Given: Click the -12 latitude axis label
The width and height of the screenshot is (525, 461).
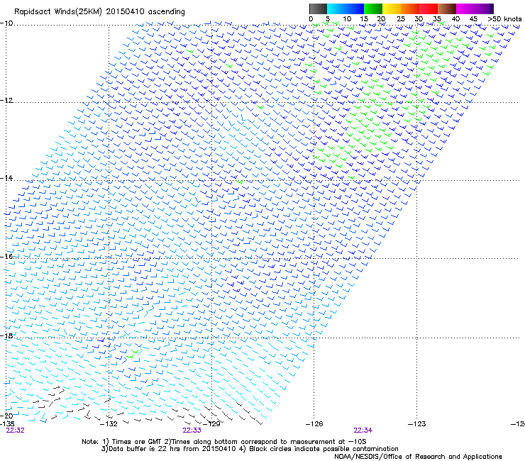Looking at the screenshot, I should click(6, 101).
